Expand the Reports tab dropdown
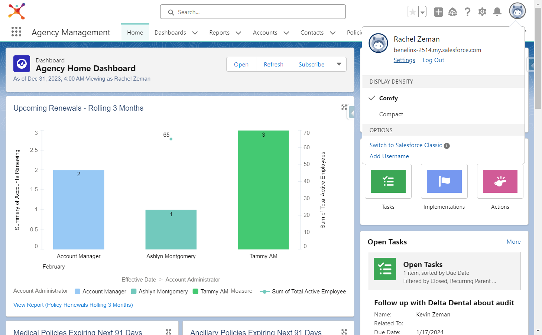This screenshot has width=542, height=335. 238,33
